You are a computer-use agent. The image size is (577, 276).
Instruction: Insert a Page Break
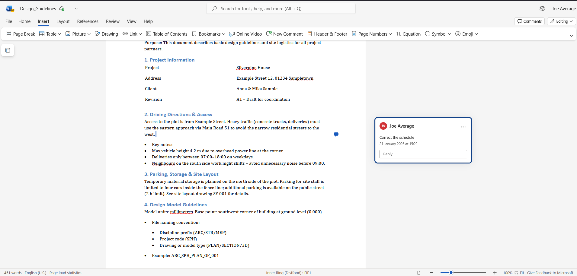[21, 34]
